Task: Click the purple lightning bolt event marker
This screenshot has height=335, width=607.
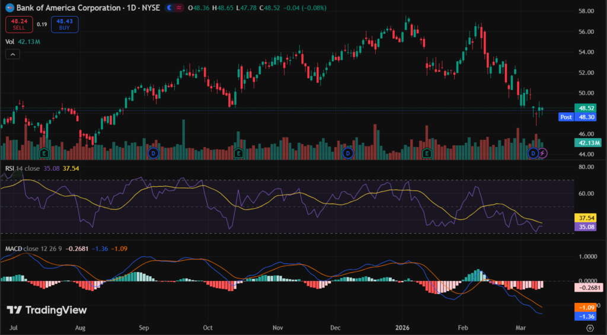Action: 542,153
